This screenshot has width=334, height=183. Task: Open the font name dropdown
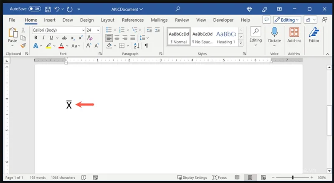point(83,30)
